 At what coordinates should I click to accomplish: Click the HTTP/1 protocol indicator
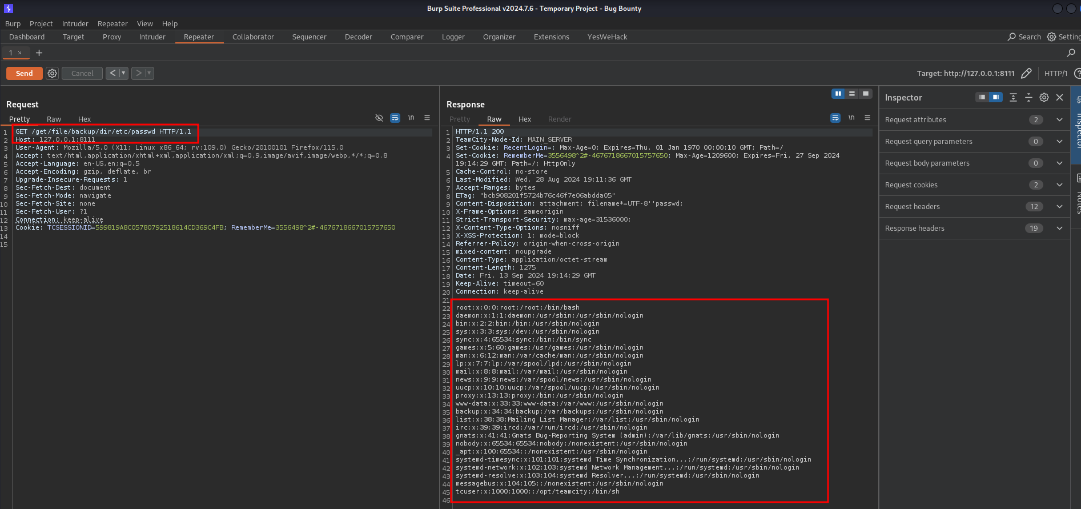1055,73
